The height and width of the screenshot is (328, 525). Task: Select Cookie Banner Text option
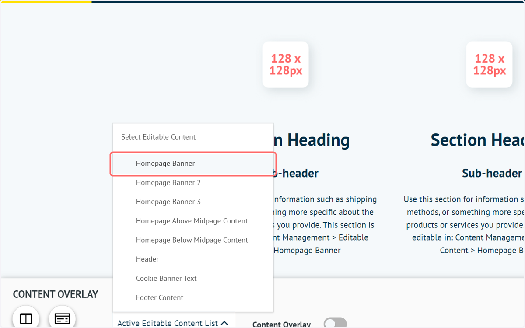coord(193,279)
